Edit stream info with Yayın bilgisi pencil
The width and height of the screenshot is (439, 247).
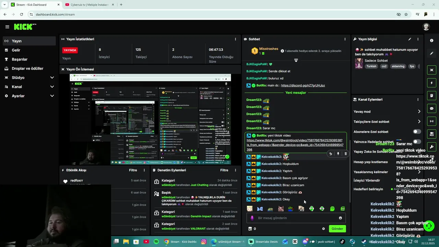(410, 39)
